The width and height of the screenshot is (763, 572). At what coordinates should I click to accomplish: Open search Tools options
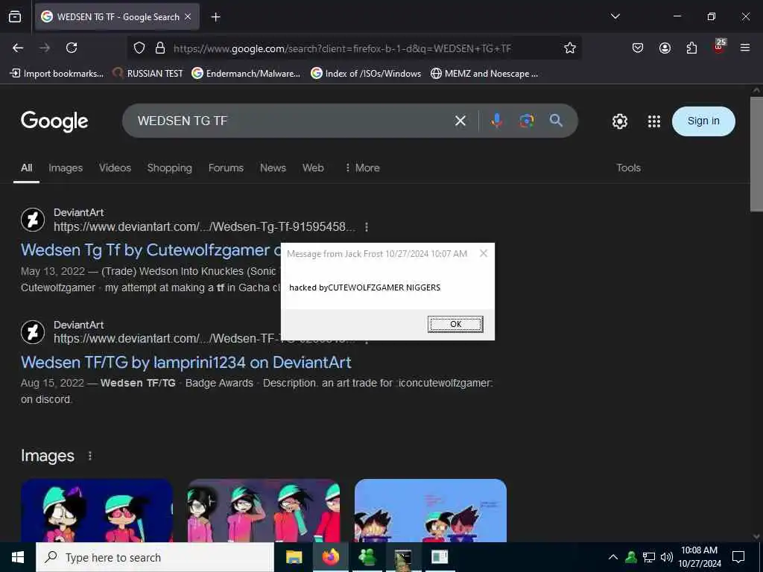(628, 168)
